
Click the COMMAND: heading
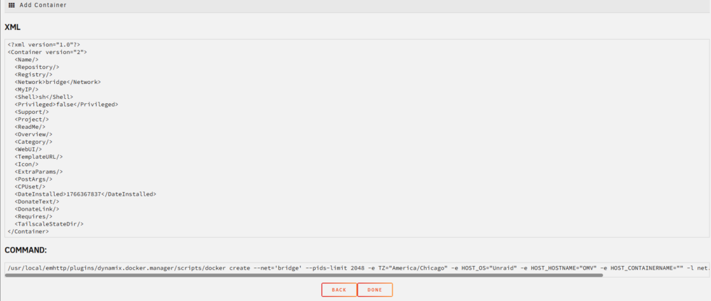[26, 250]
